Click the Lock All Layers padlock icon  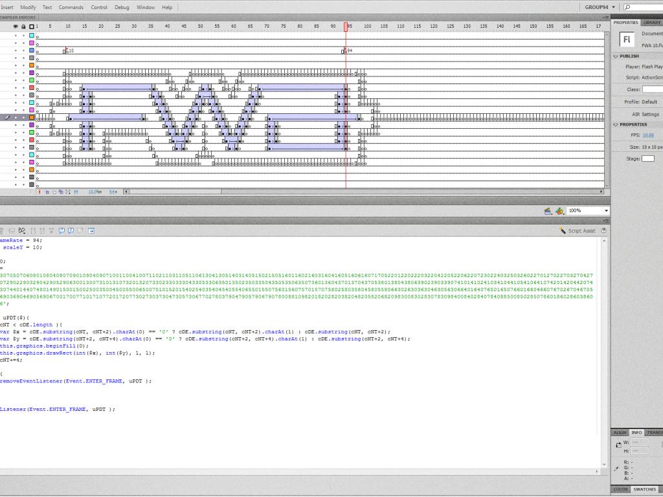23,27
